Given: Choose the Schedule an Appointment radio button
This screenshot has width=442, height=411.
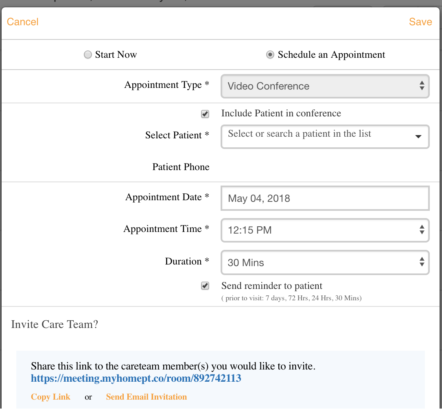Looking at the screenshot, I should coord(270,55).
